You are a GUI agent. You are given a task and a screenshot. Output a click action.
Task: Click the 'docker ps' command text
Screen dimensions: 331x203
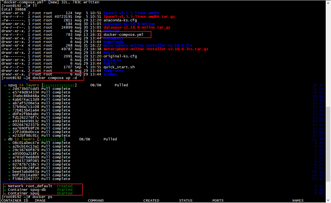pos(42,197)
